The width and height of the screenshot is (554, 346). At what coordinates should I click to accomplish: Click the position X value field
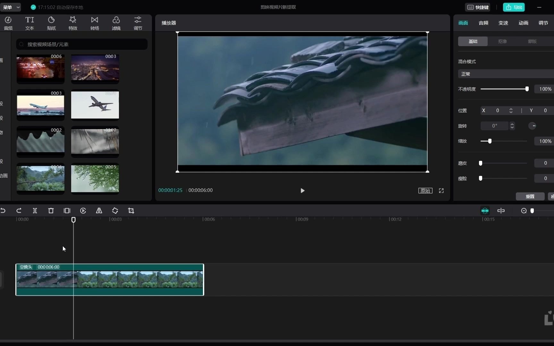[x=497, y=111]
